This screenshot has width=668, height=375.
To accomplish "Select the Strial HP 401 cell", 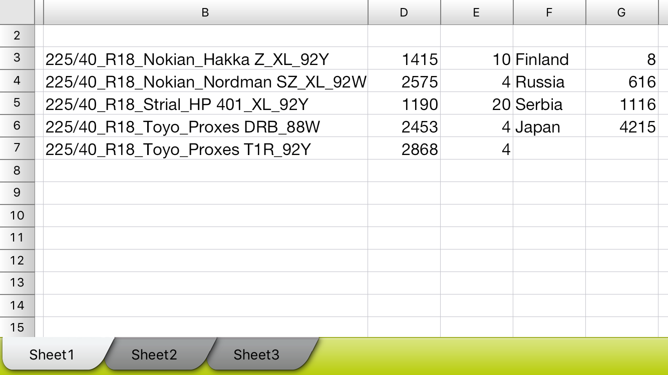I will (x=205, y=104).
